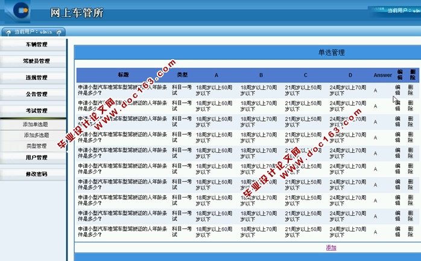Click the B column header
Viewport: 421px width, 261px height.
pyautogui.click(x=261, y=75)
